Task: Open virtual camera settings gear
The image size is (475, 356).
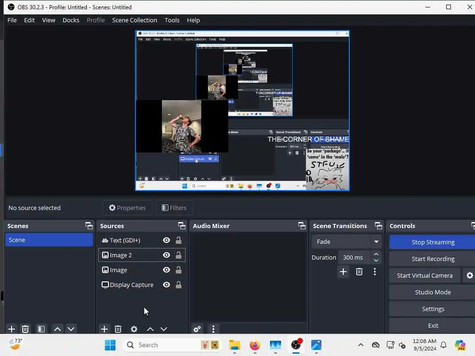Action: pos(469,275)
